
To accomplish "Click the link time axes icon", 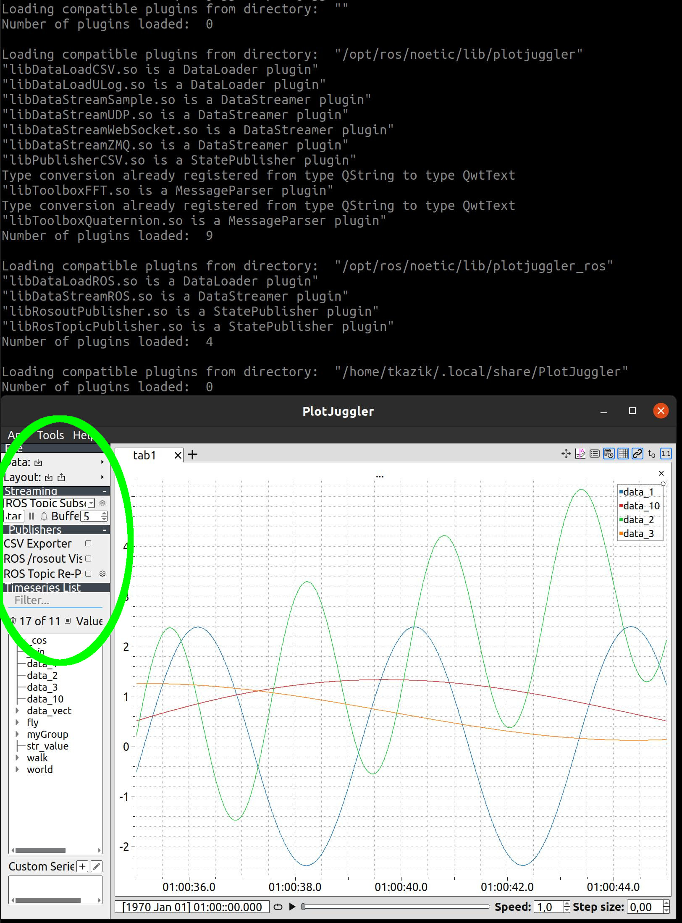I will [x=638, y=454].
